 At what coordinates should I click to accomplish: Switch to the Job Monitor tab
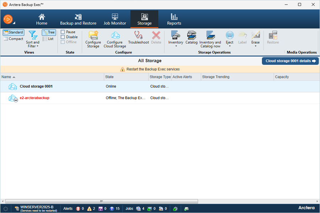pyautogui.click(x=115, y=20)
